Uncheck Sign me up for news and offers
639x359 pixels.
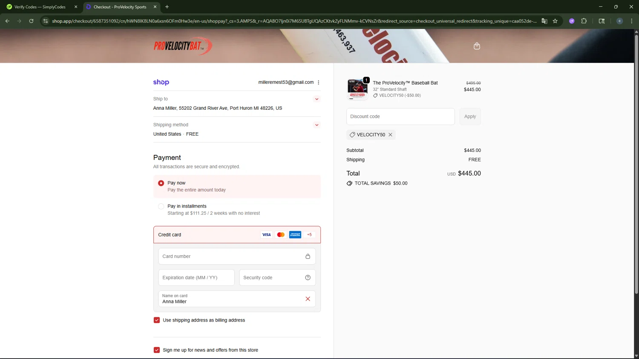click(x=157, y=350)
